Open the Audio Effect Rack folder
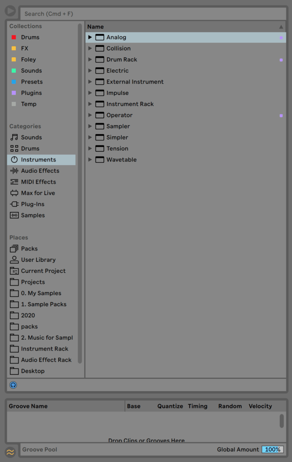Screen dimensions: 292x462 point(46,360)
